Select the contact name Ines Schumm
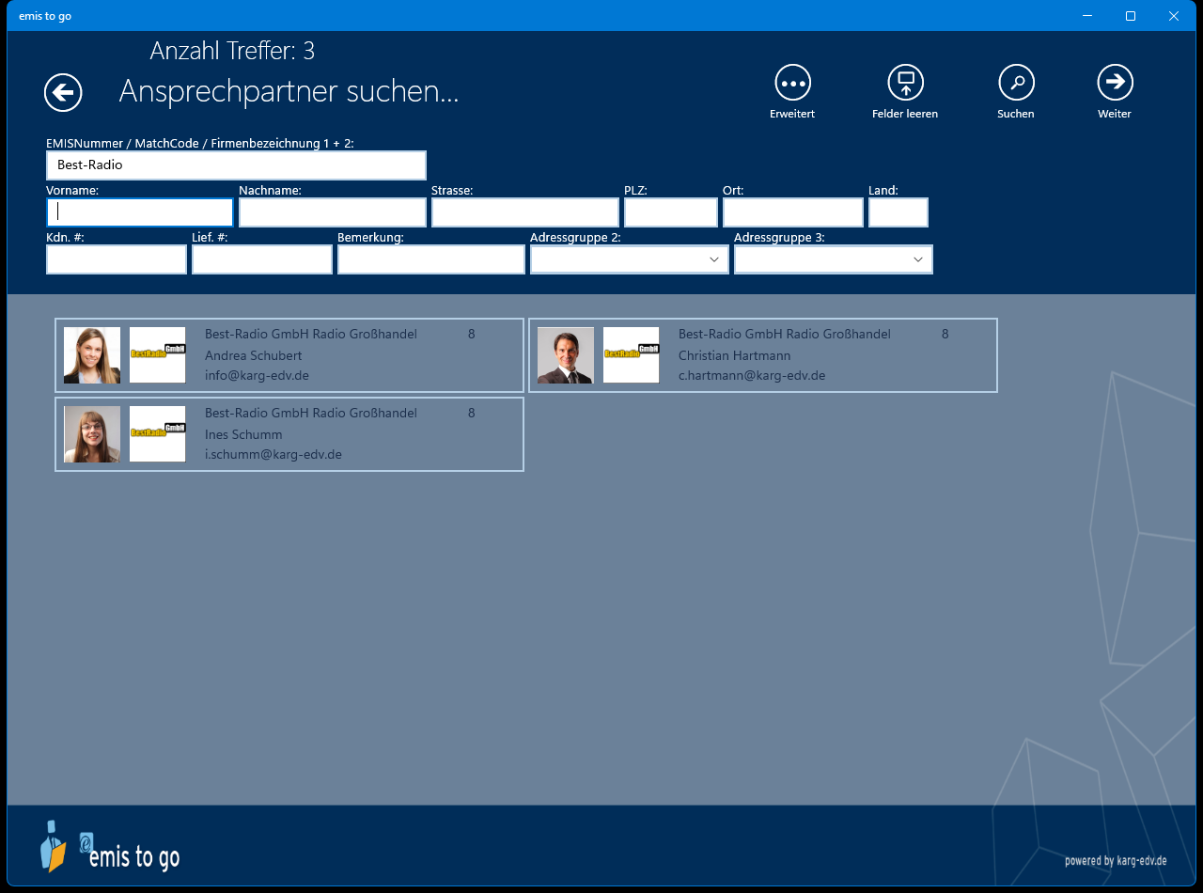Viewport: 1203px width, 893px height. point(243,434)
